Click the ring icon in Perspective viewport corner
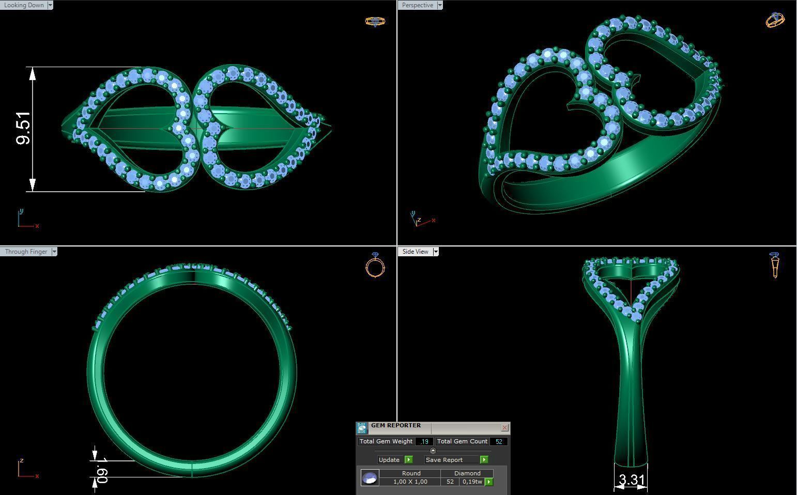Screen dimensions: 797x495 (775, 20)
